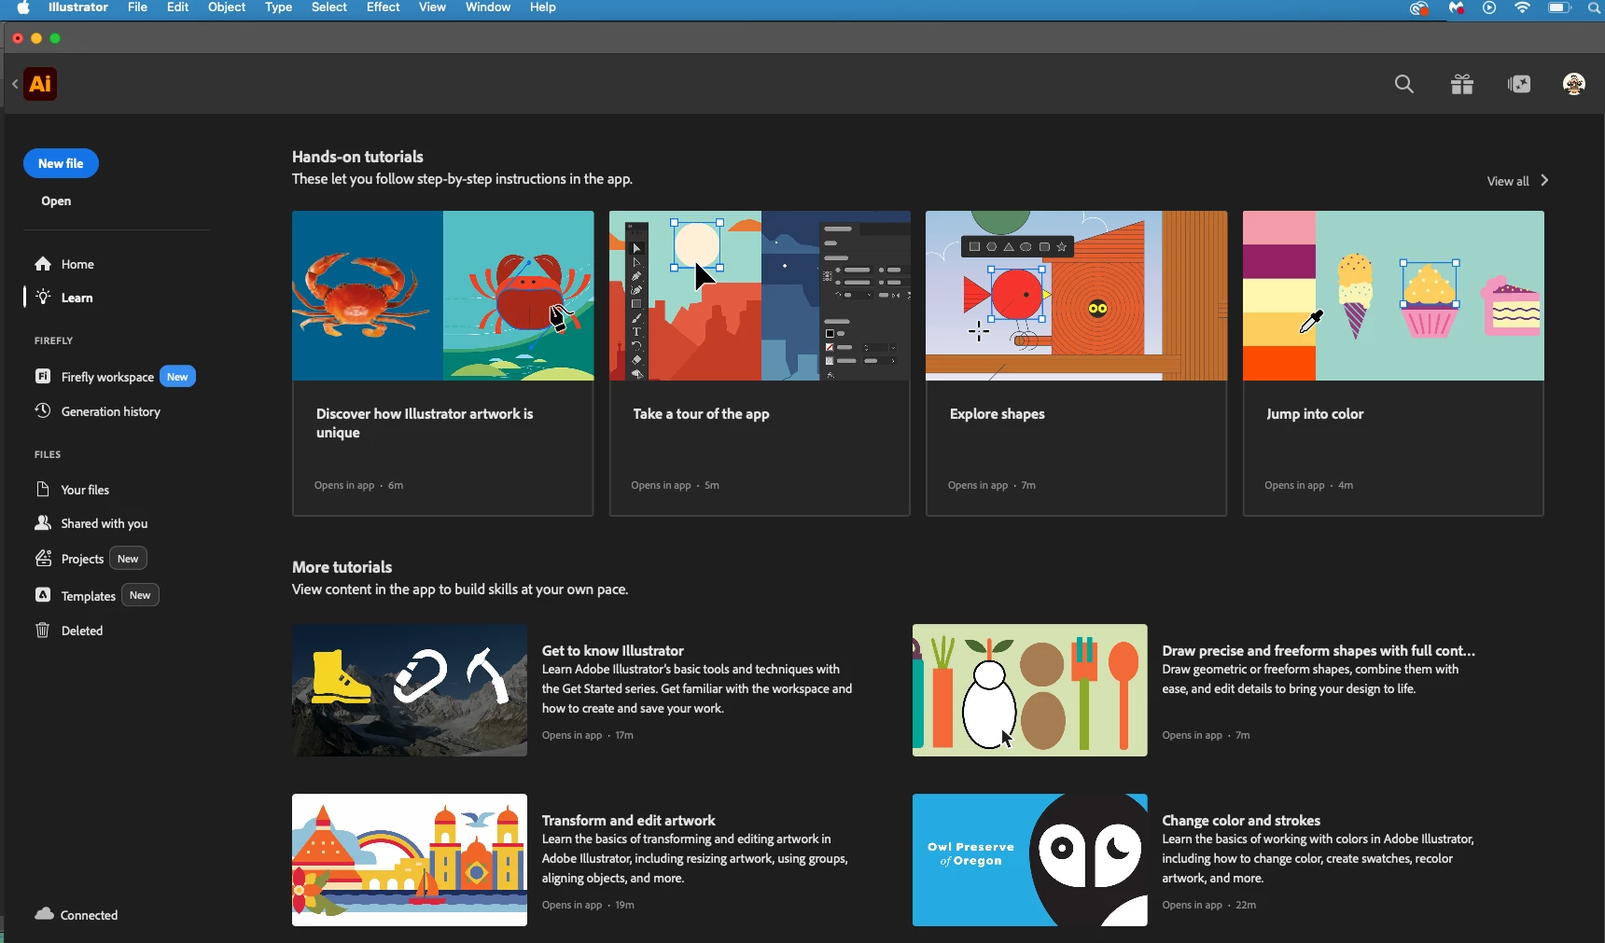Click the New badge beside Projects
Screen dimensions: 1605x943
(x=128, y=559)
